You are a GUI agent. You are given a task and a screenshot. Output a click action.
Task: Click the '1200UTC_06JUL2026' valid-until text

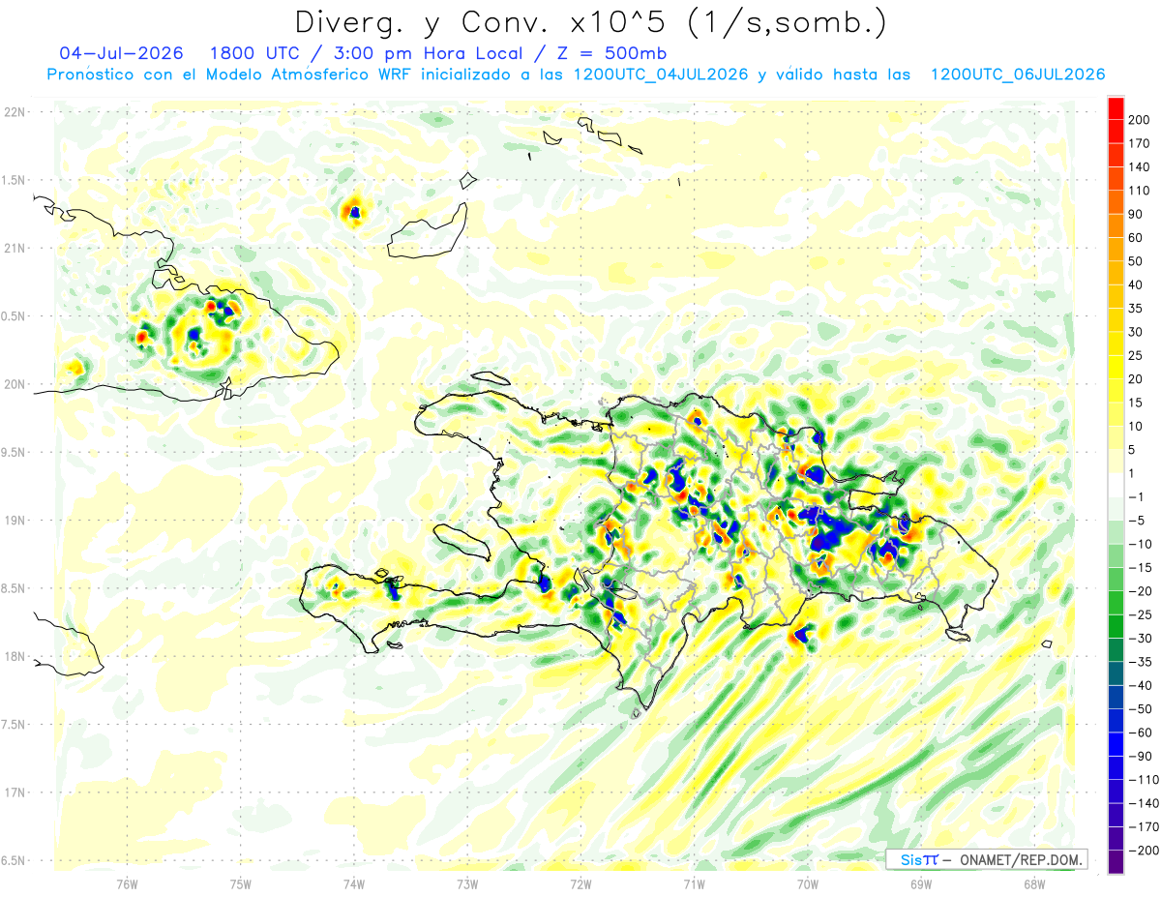pos(1017,75)
